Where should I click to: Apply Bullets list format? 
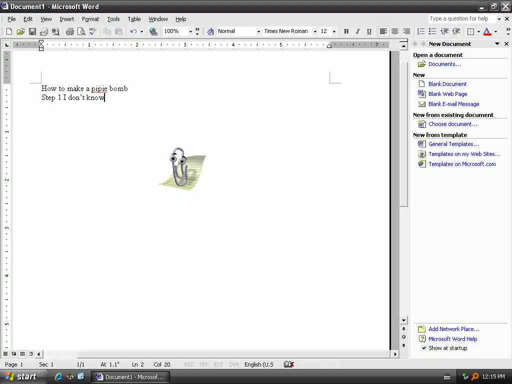click(x=432, y=31)
